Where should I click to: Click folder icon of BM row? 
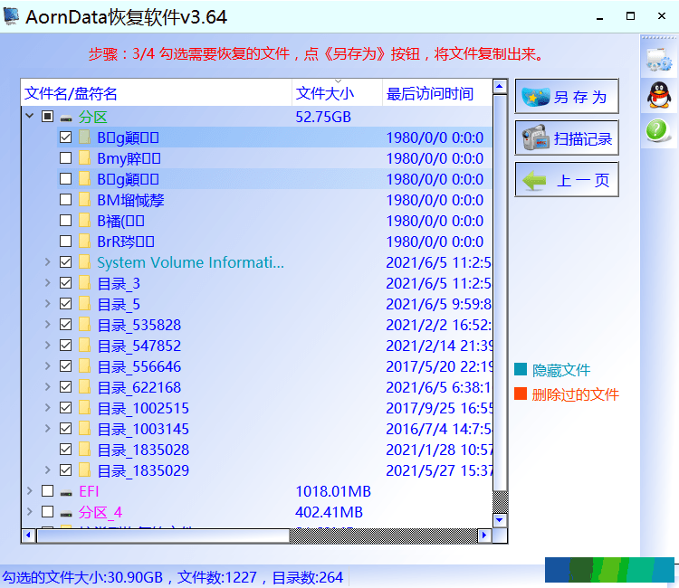click(84, 199)
